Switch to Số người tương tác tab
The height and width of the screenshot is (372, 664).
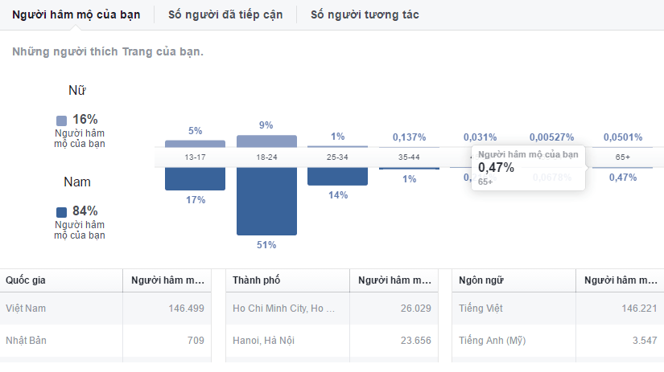[365, 14]
